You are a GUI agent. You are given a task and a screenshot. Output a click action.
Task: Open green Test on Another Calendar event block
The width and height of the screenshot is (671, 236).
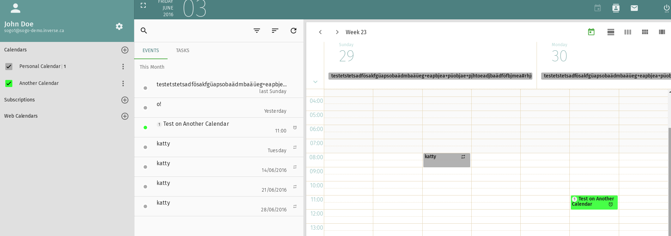pos(594,202)
